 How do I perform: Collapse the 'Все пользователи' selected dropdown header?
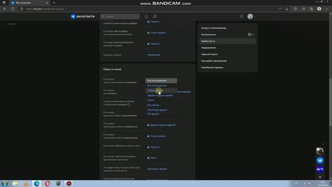(x=161, y=81)
